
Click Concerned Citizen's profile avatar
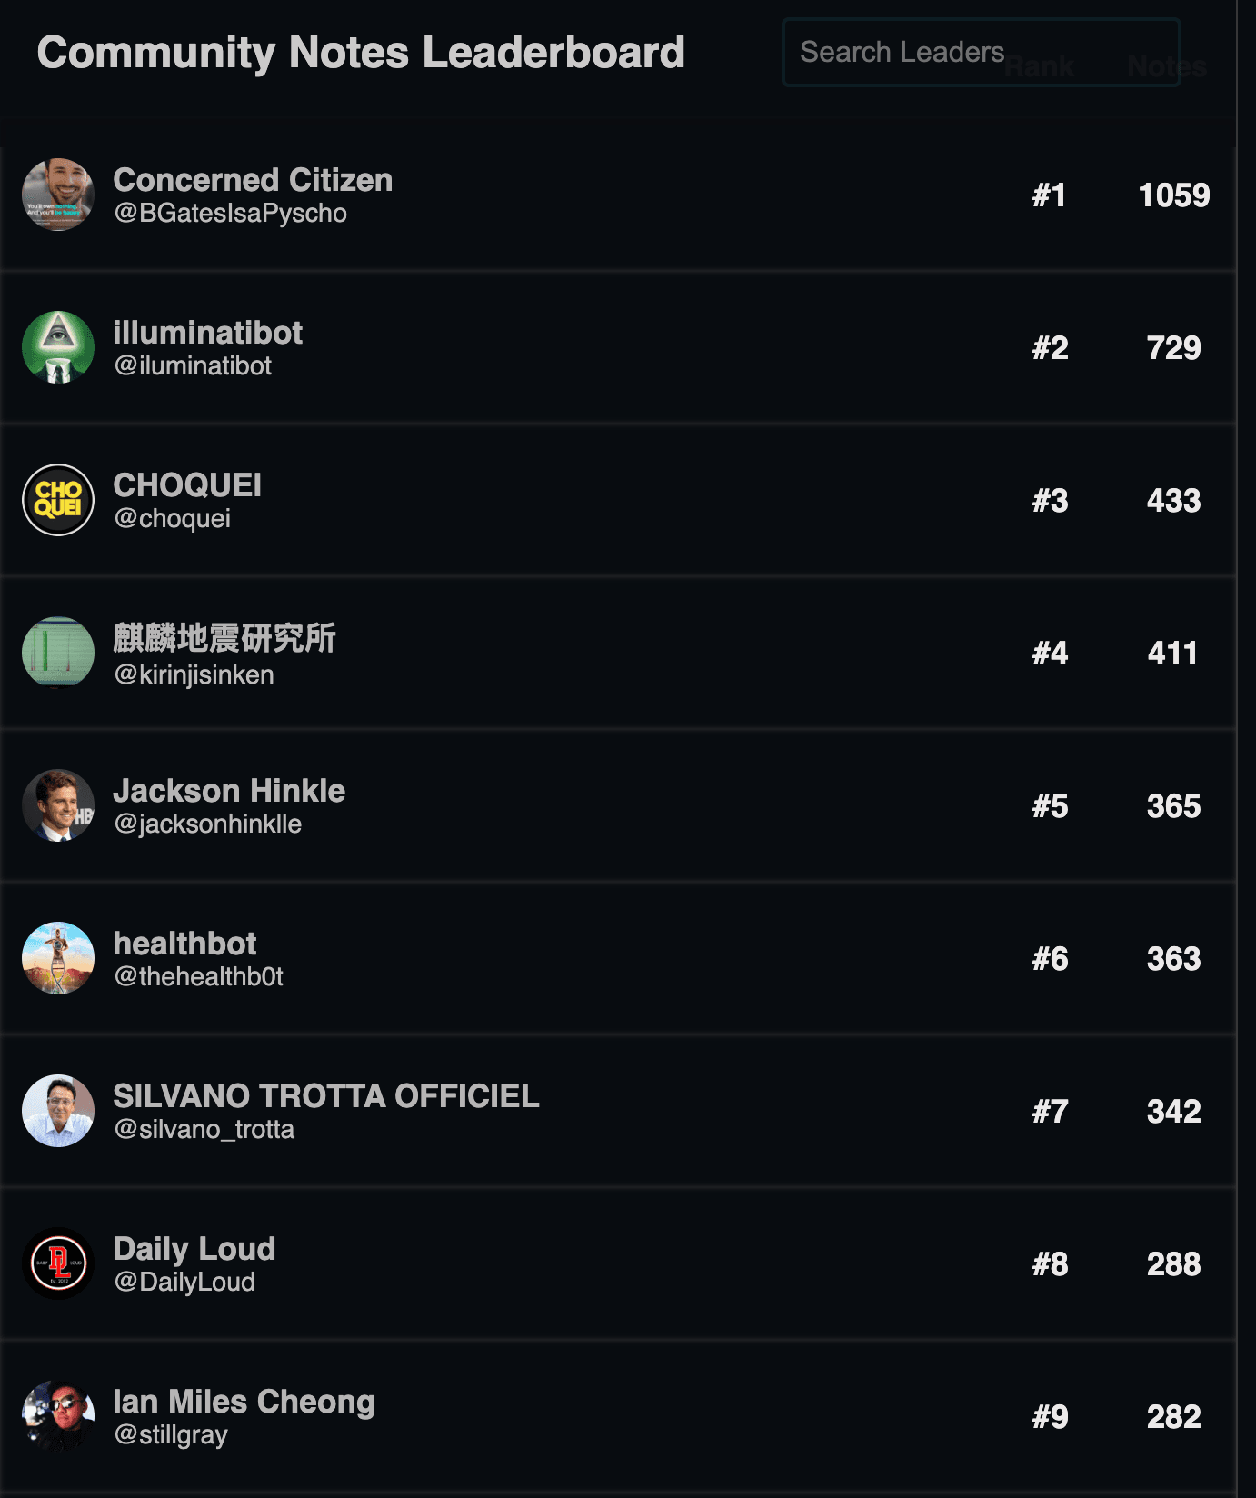coord(58,195)
